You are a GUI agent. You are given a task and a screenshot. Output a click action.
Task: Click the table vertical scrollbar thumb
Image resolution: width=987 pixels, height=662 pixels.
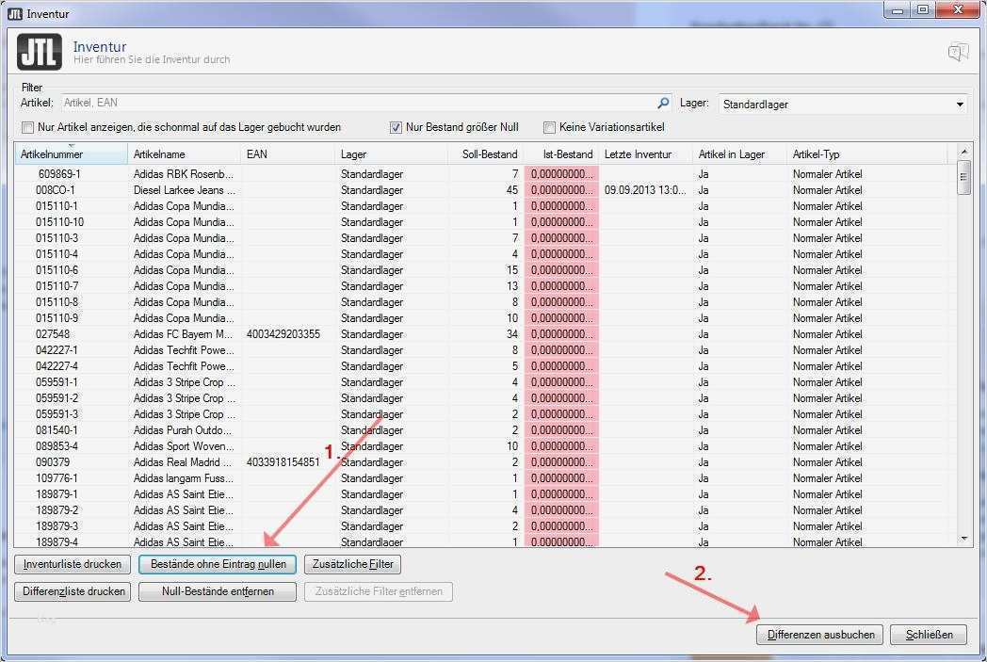coord(963,178)
